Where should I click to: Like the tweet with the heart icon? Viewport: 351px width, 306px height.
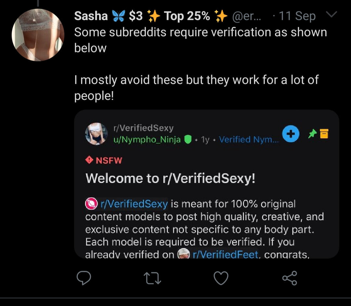(221, 278)
